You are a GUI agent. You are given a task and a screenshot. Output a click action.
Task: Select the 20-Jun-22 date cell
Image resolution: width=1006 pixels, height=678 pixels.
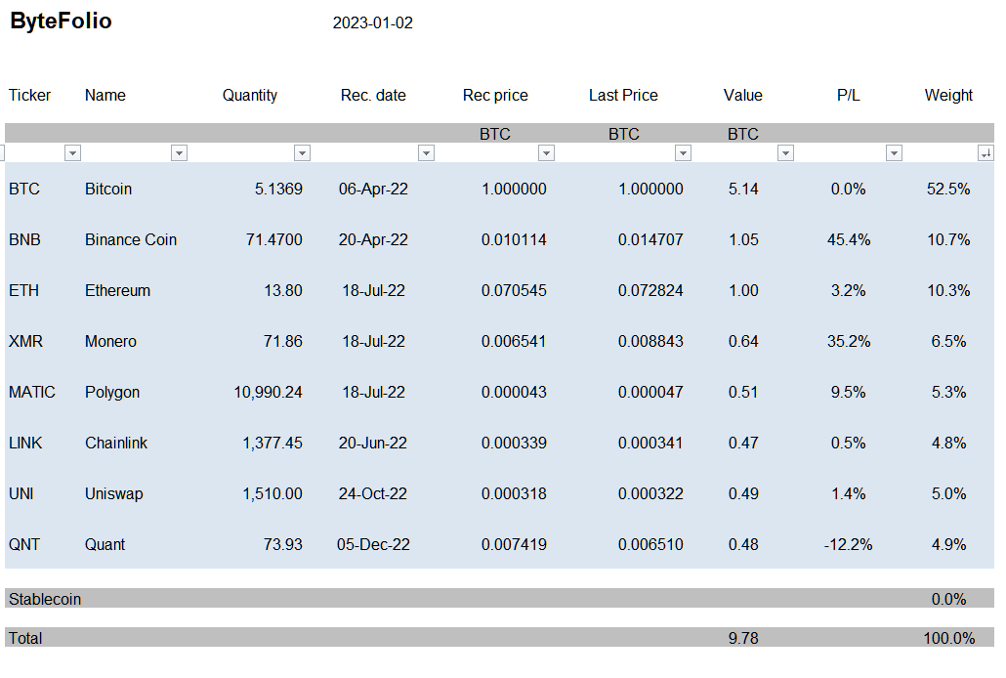click(x=373, y=443)
